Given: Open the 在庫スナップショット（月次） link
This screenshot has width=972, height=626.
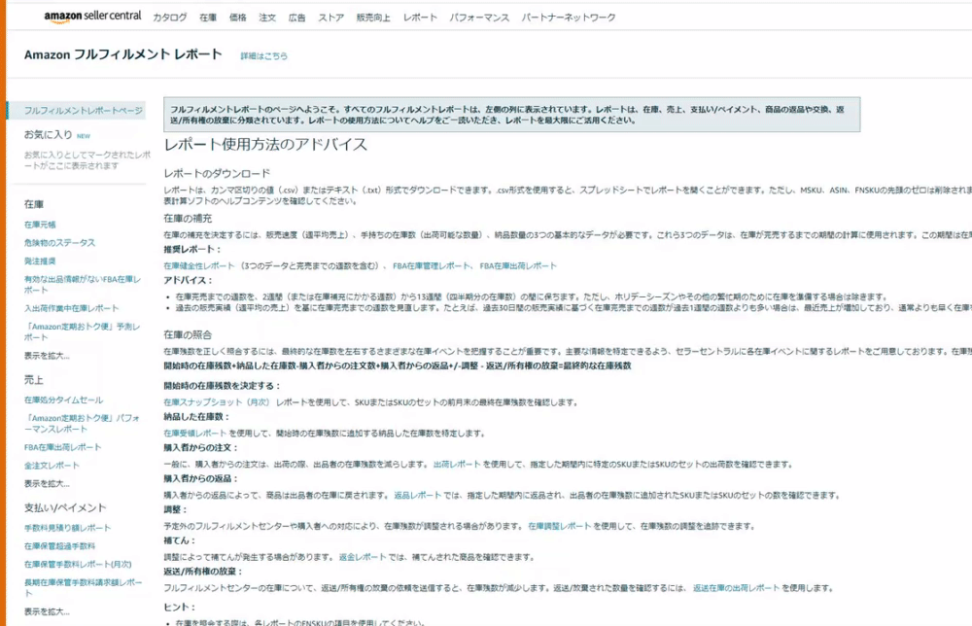Looking at the screenshot, I should (x=217, y=402).
